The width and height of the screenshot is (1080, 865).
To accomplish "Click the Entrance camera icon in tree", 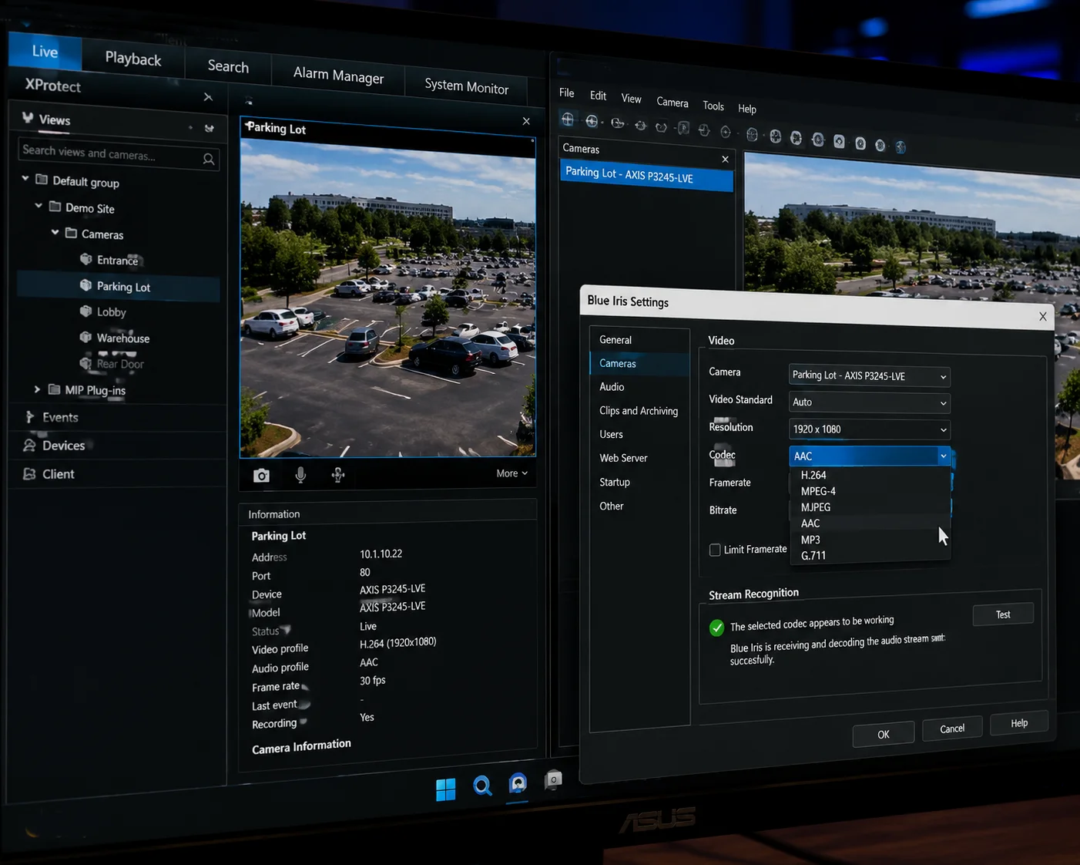I will point(86,259).
